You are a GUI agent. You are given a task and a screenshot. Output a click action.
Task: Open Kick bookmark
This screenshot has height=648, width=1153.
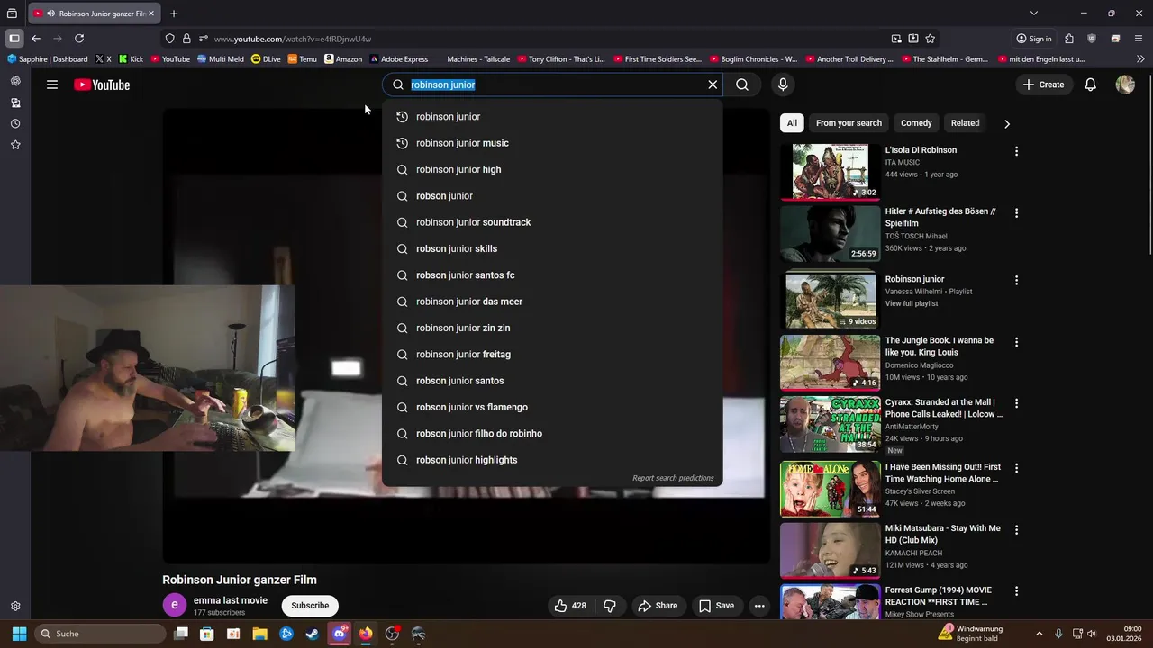click(131, 59)
